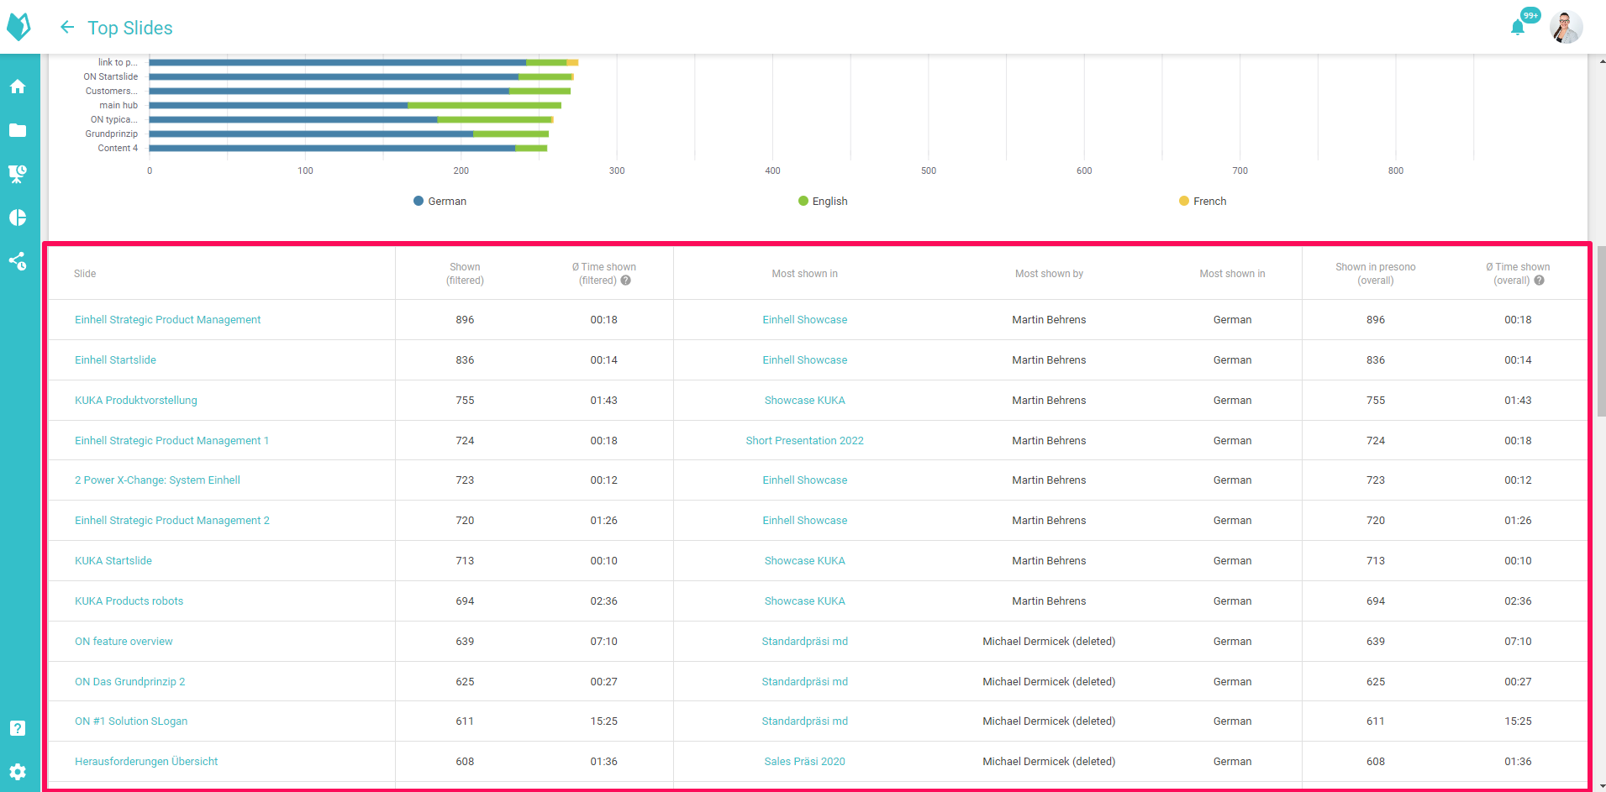
Task: Open the ON feature overview link
Action: (x=124, y=642)
